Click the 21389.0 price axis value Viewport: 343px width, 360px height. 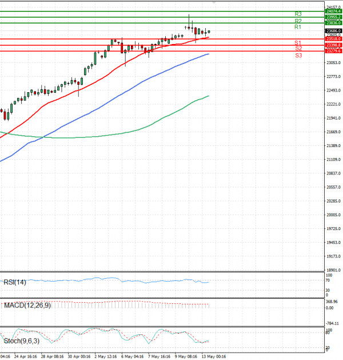point(334,146)
